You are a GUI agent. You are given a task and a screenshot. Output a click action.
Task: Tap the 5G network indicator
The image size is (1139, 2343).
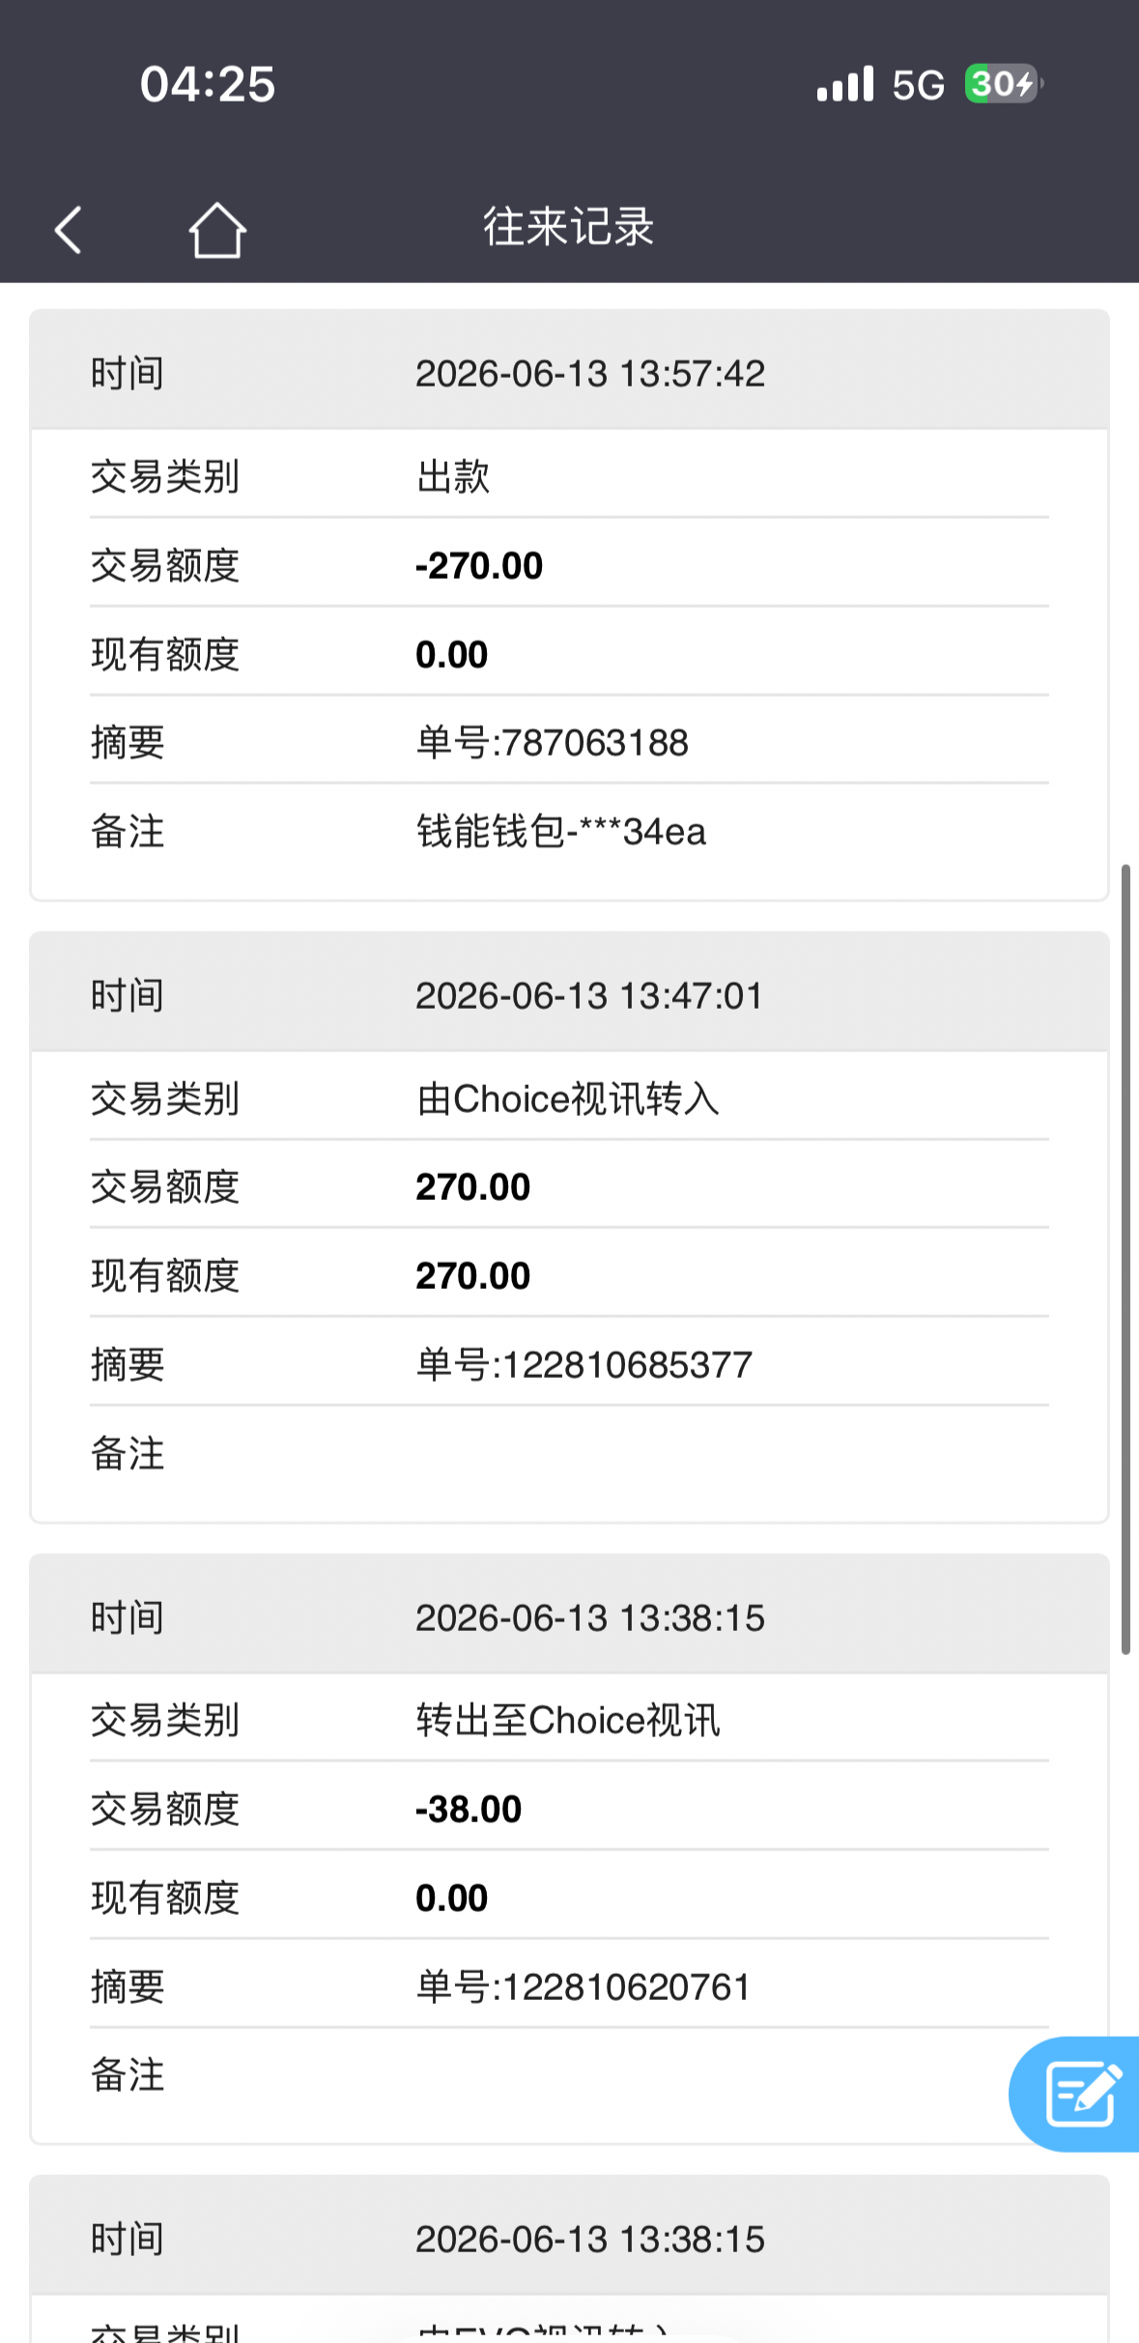[918, 85]
